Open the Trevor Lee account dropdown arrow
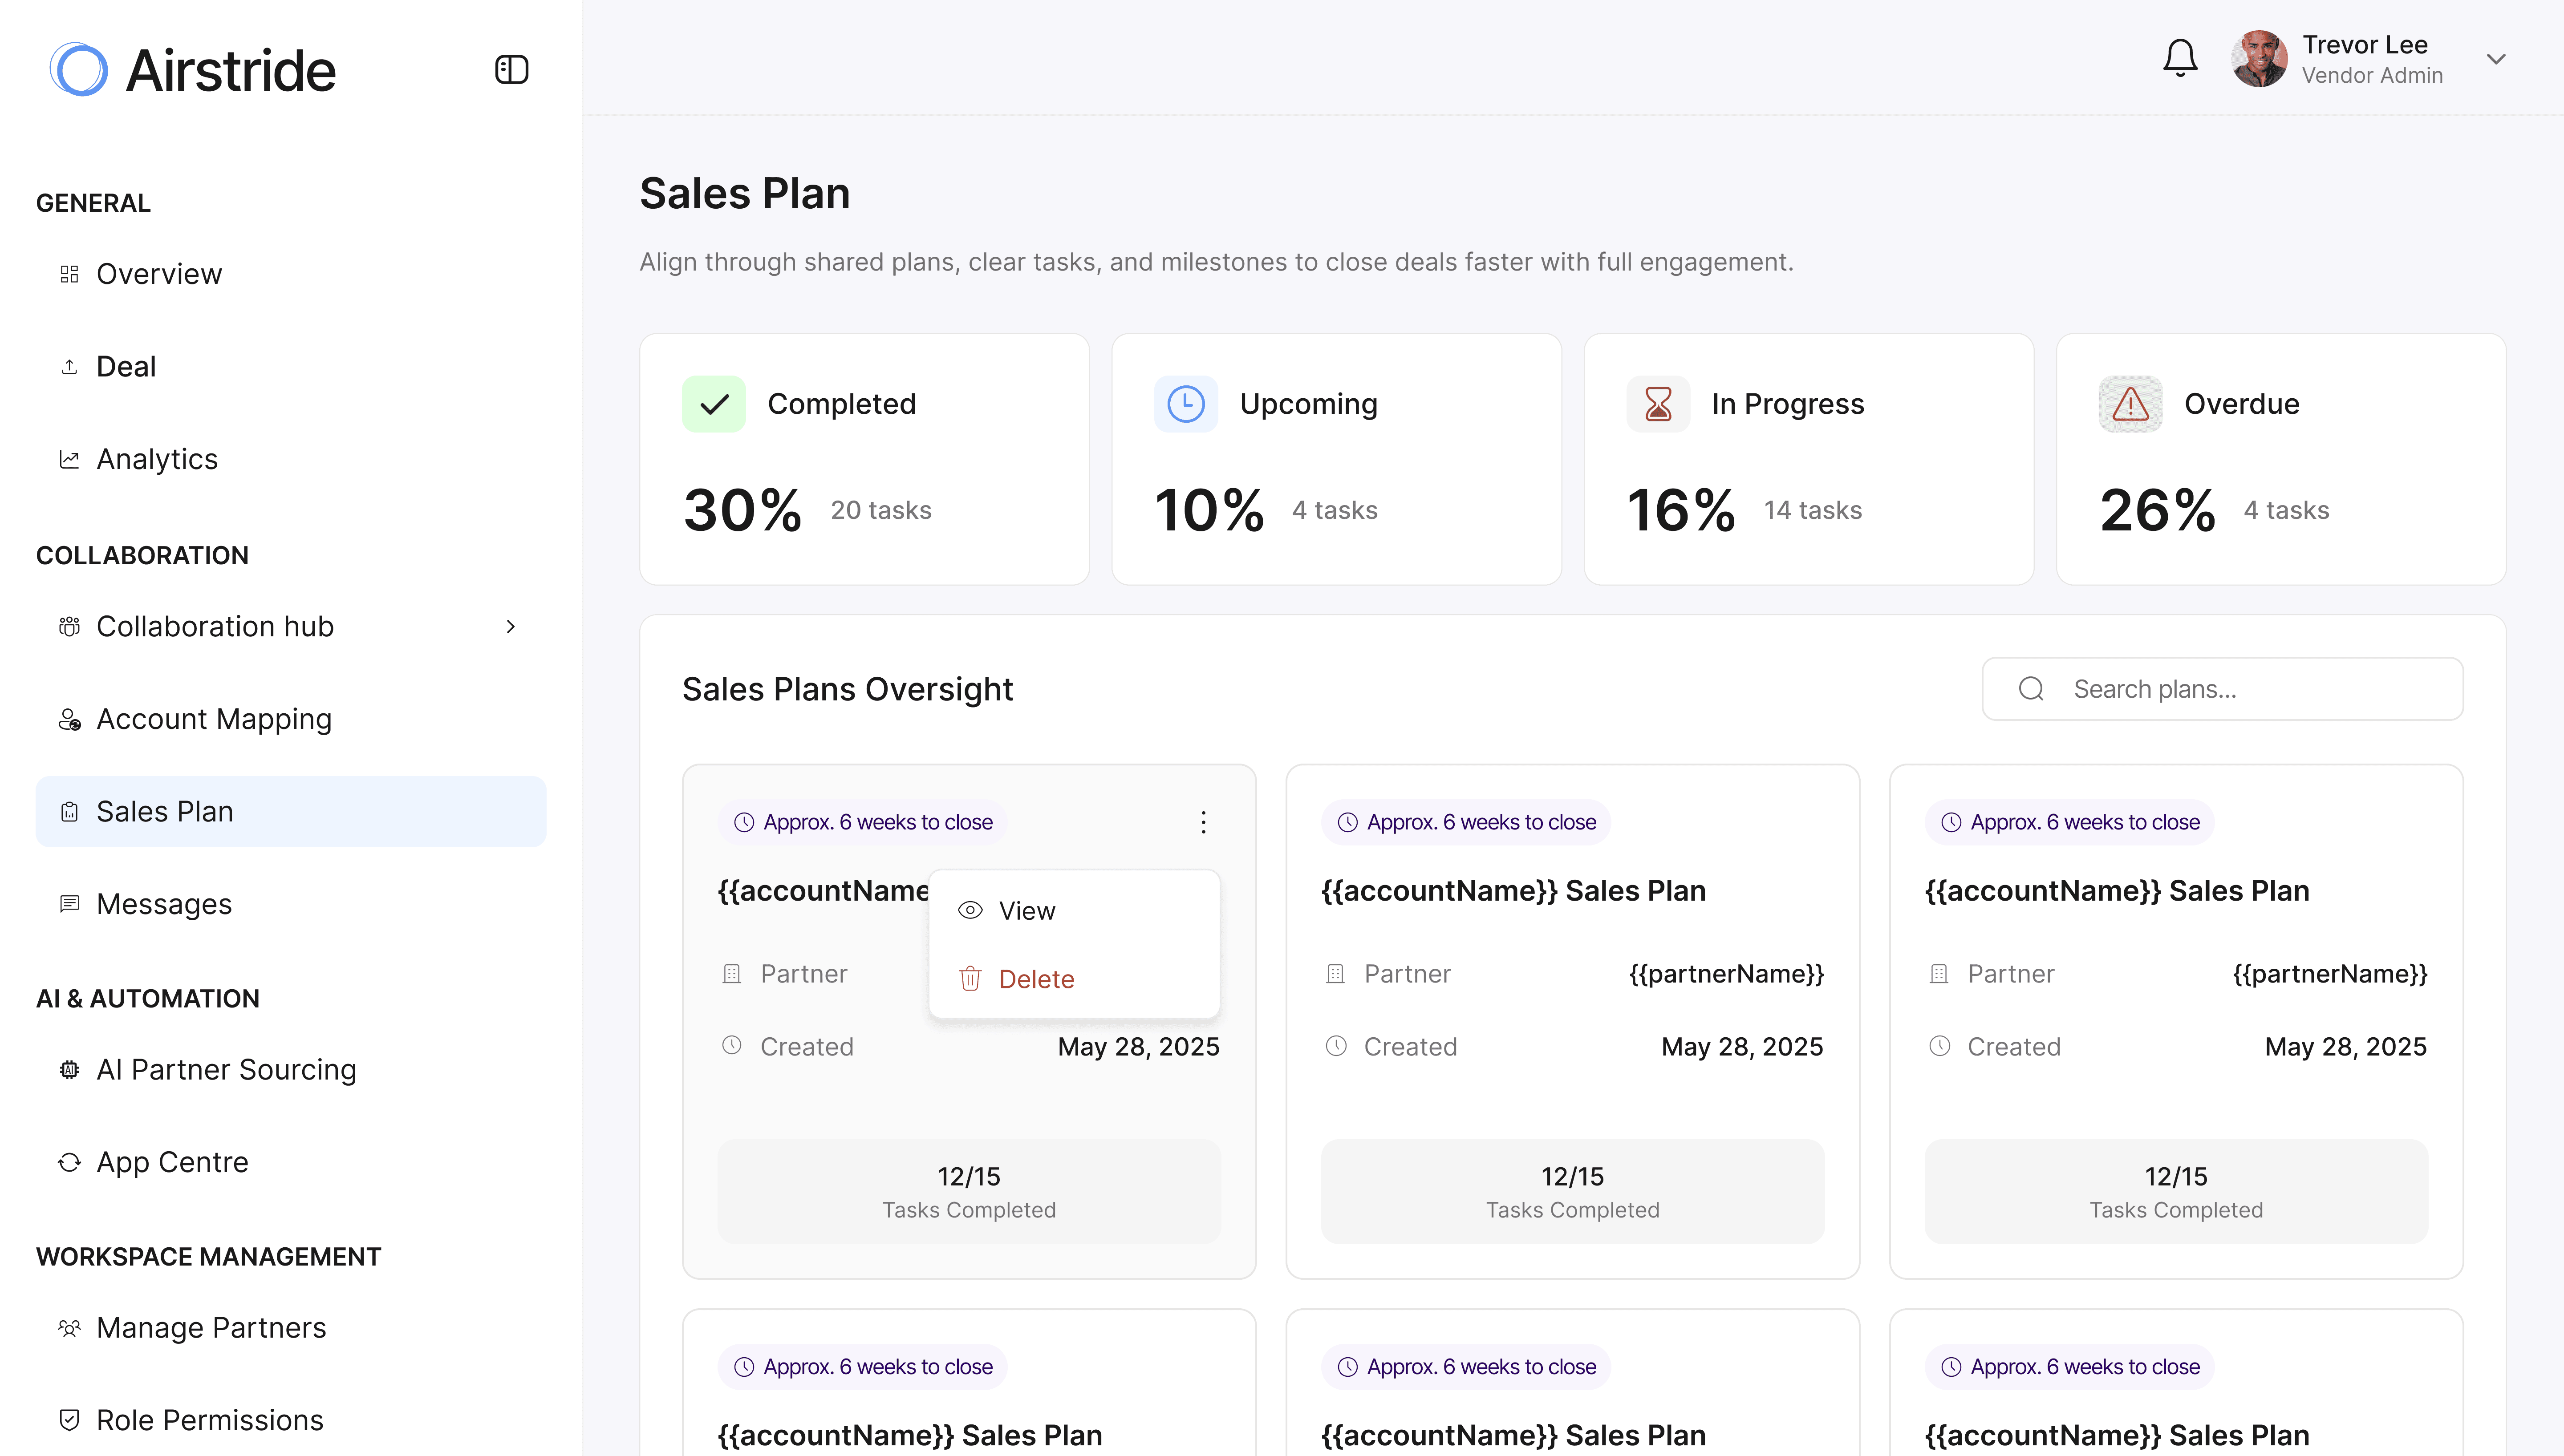The width and height of the screenshot is (2564, 1456). coord(2495,59)
